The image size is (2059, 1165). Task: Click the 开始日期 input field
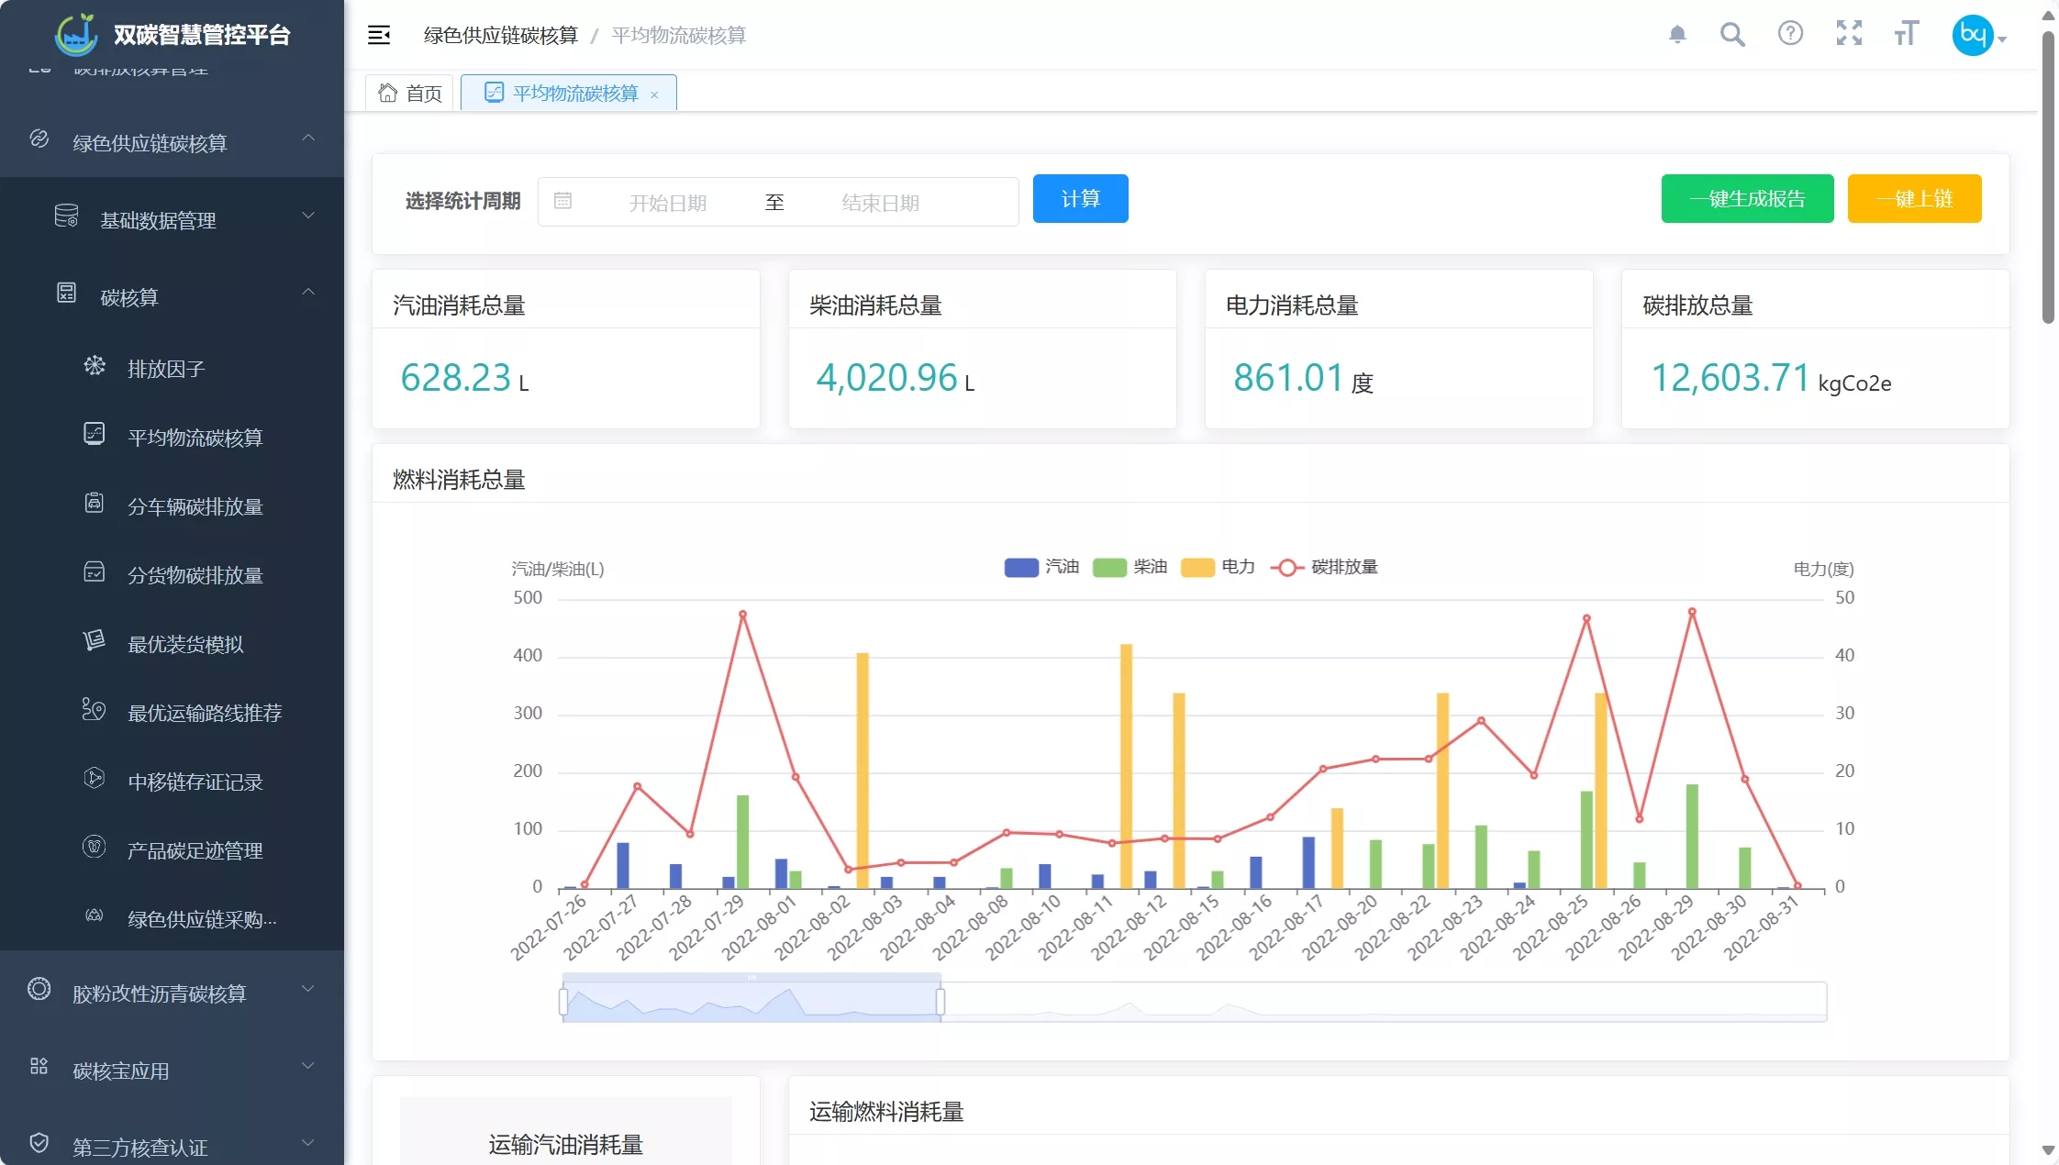pyautogui.click(x=668, y=202)
